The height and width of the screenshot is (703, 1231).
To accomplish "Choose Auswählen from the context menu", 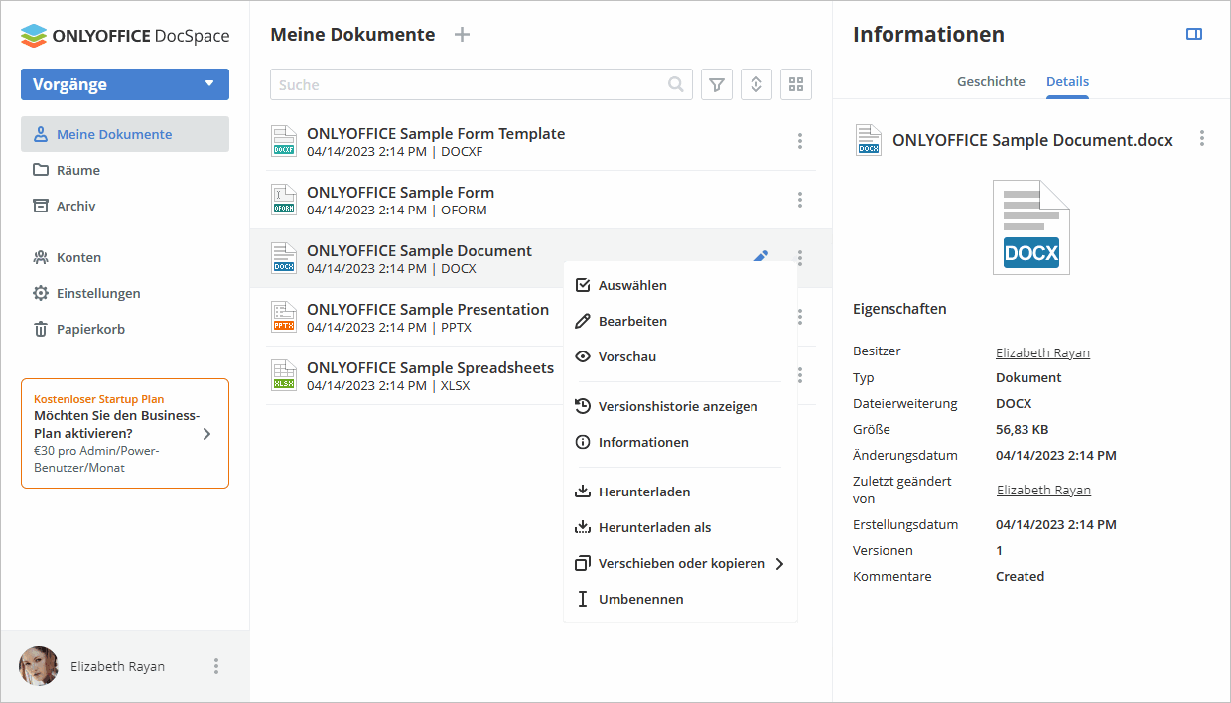I will [680, 285].
